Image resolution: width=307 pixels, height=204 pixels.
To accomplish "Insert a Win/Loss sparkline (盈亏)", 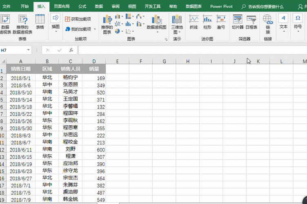I will pos(221,22).
